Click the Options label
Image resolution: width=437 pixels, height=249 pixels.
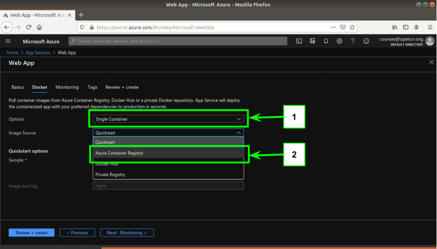[16, 119]
